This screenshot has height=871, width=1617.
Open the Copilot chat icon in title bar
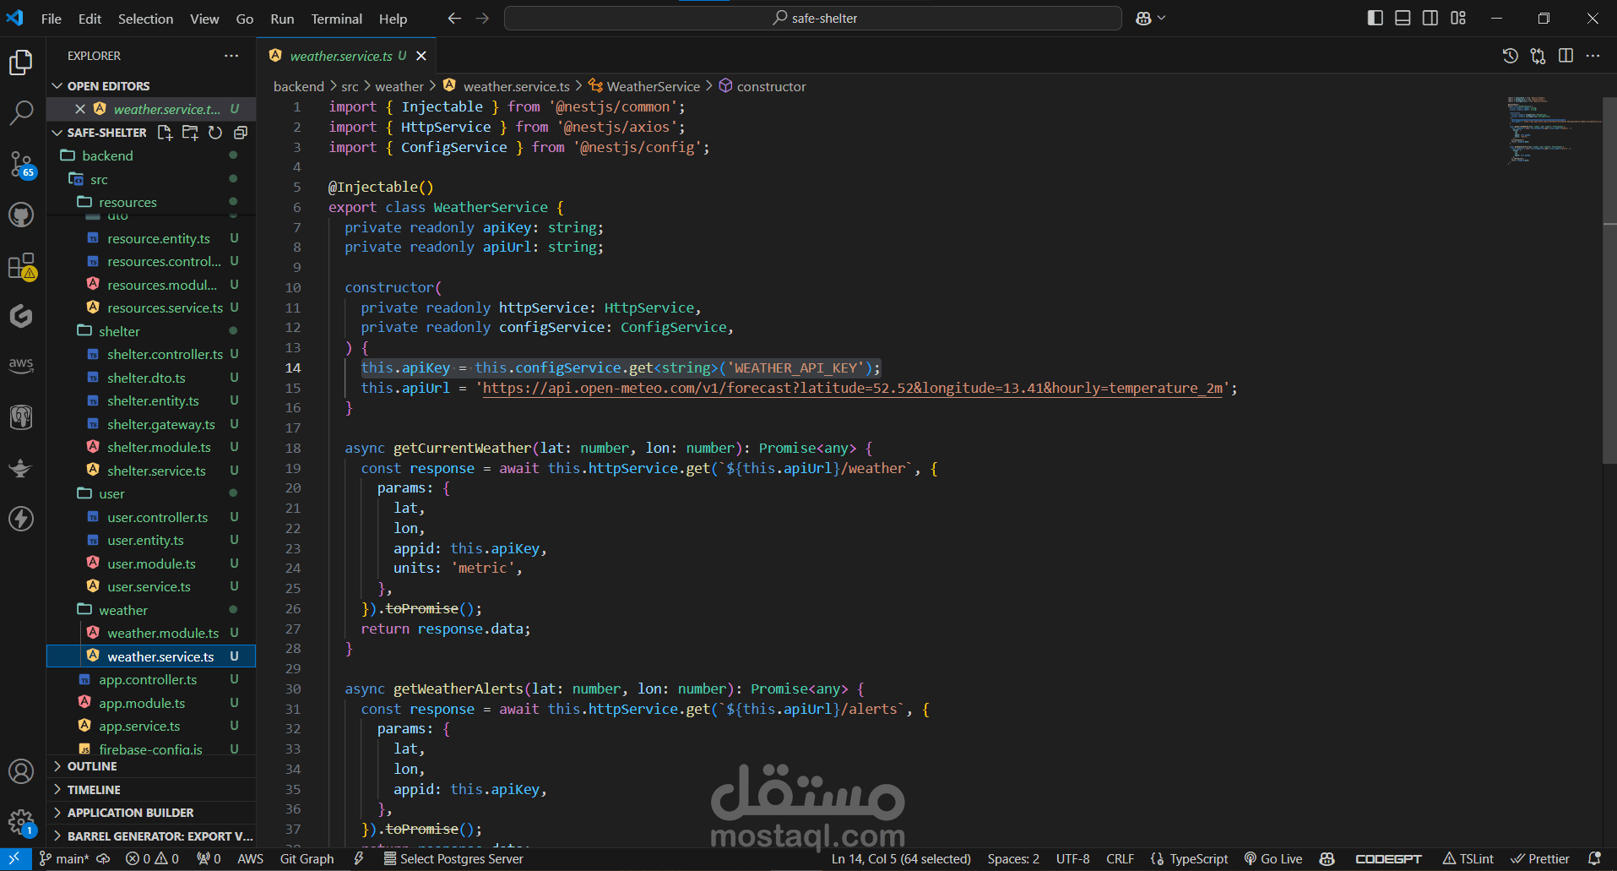(x=1143, y=19)
